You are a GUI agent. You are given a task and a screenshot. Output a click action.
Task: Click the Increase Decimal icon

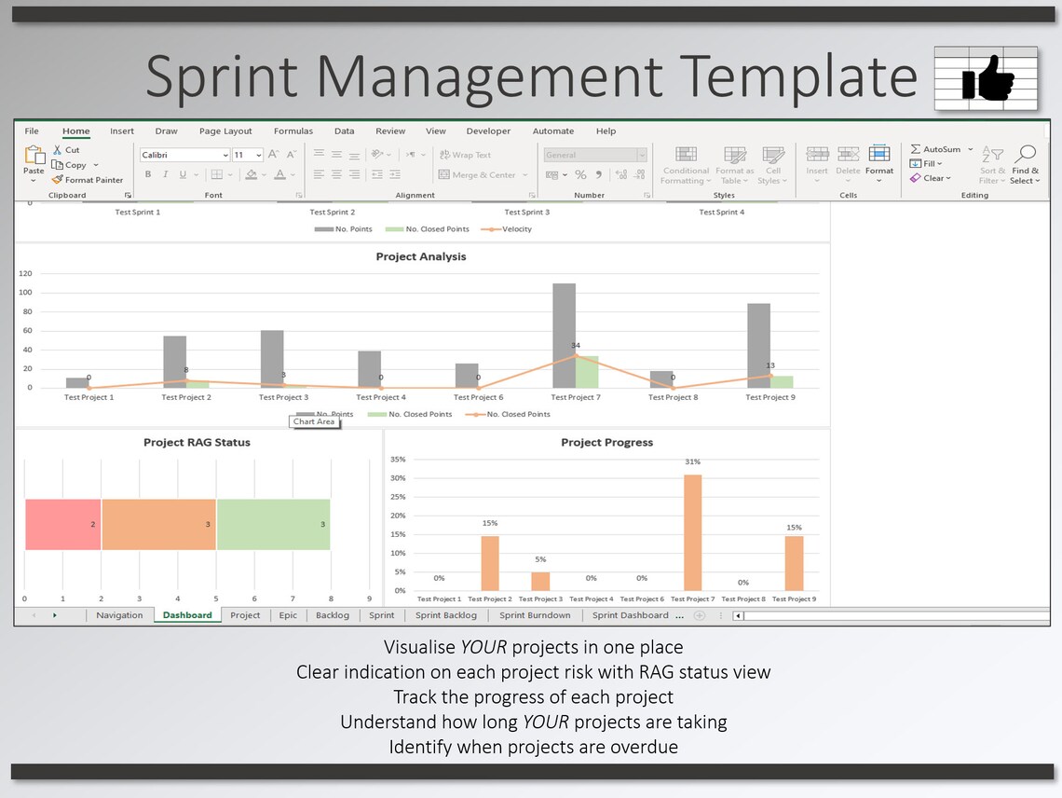tap(620, 174)
